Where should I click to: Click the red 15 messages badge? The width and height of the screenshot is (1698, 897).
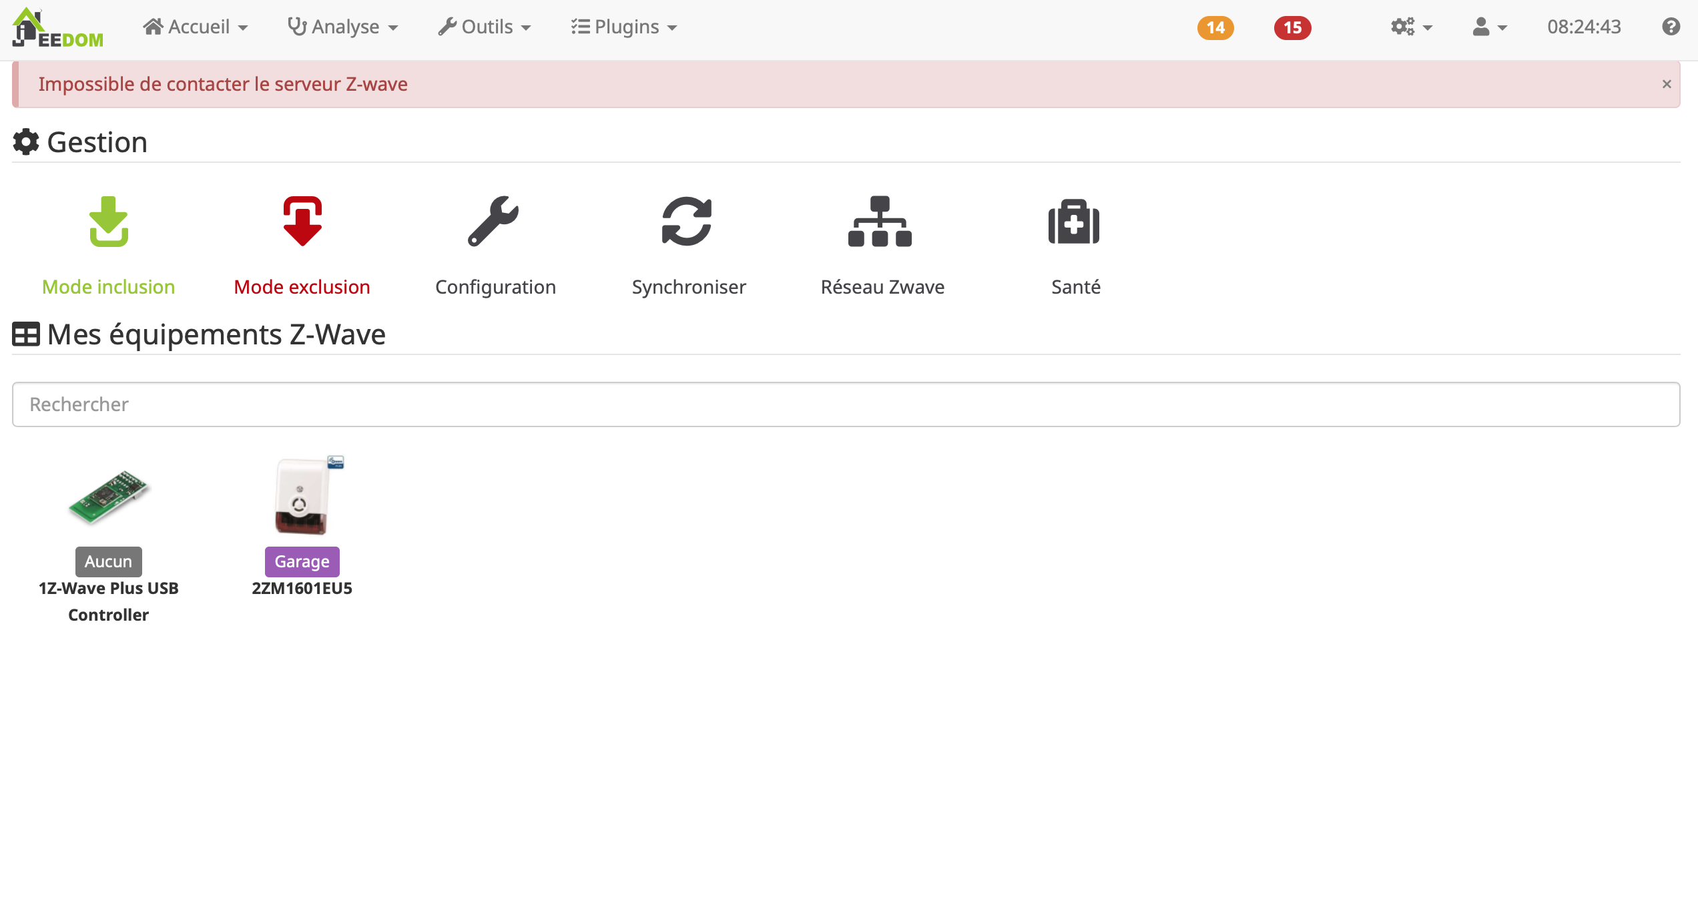click(x=1292, y=27)
